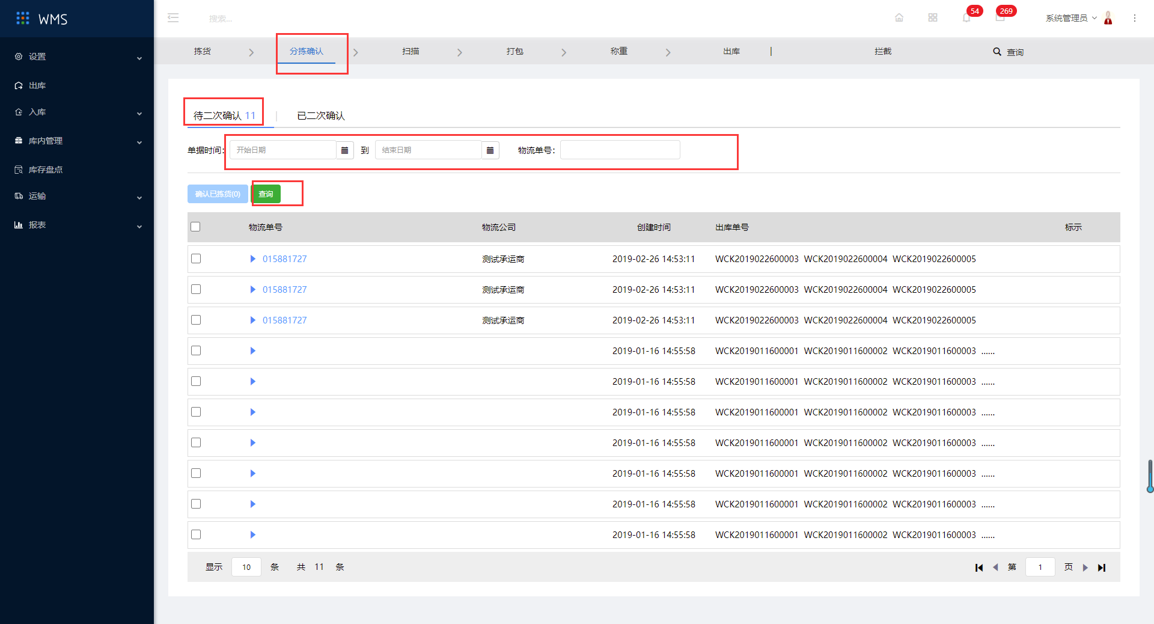Go to the previous page of results
Screen dimensions: 1154x624
(995, 567)
